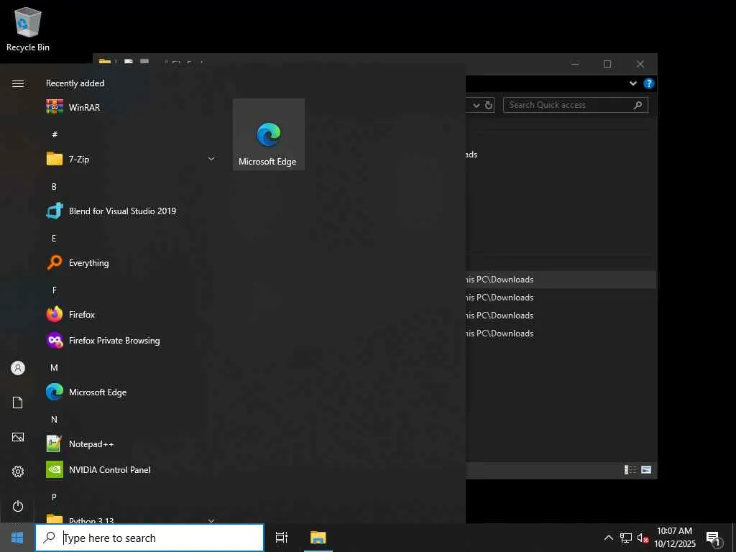Switch Explorer to details view

pos(630,469)
